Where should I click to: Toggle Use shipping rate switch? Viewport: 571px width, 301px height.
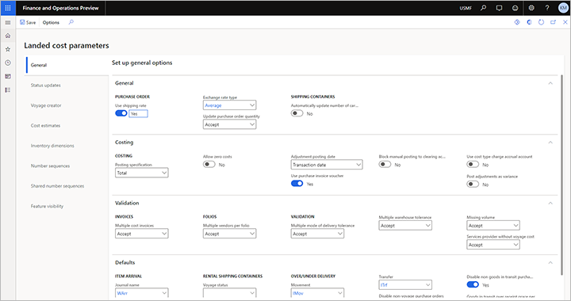(x=121, y=113)
